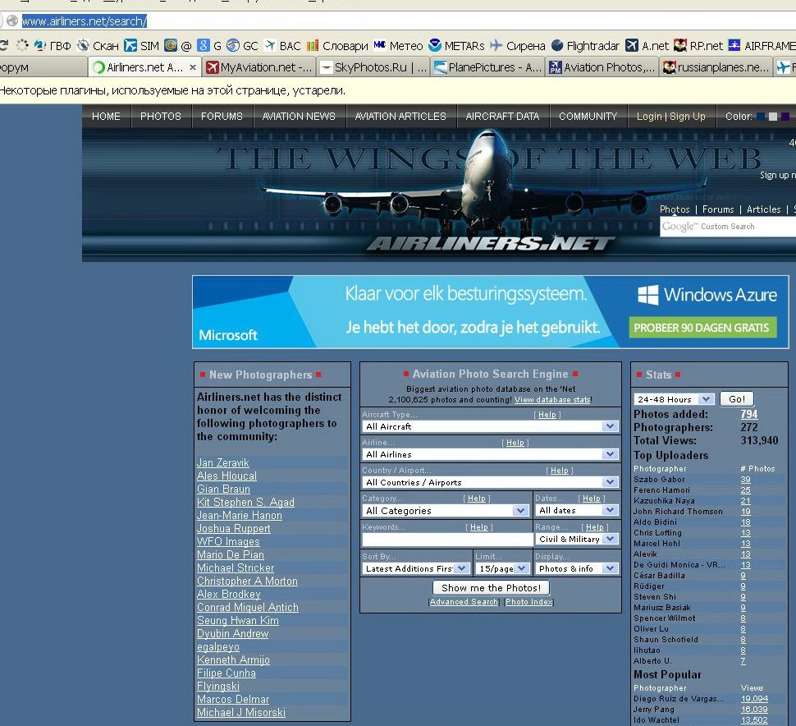
Task: Open the AIRFRAME bookmark
Action: [x=762, y=46]
